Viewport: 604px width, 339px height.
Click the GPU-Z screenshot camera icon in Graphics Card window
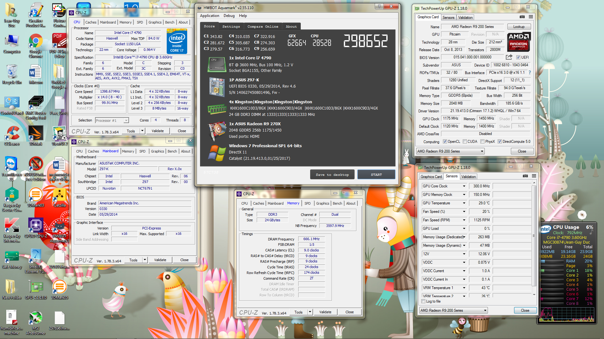point(522,17)
